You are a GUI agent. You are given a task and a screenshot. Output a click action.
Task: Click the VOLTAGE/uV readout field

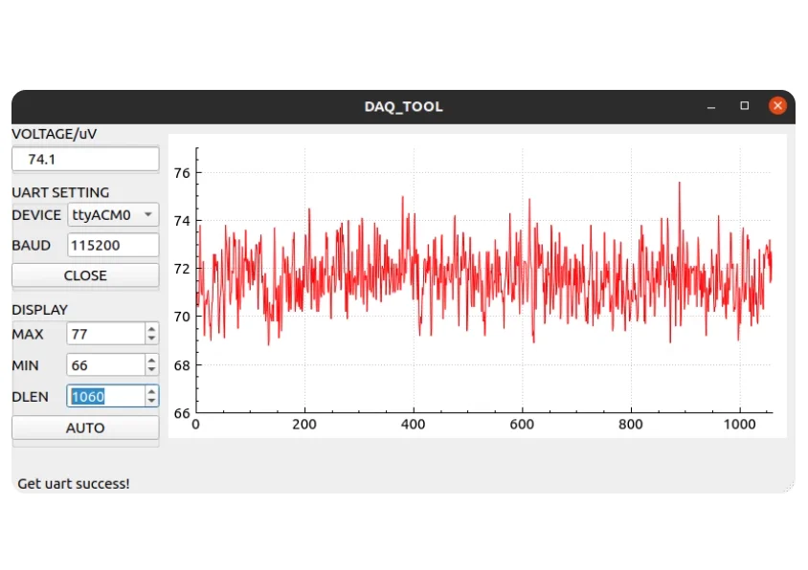[x=85, y=159]
